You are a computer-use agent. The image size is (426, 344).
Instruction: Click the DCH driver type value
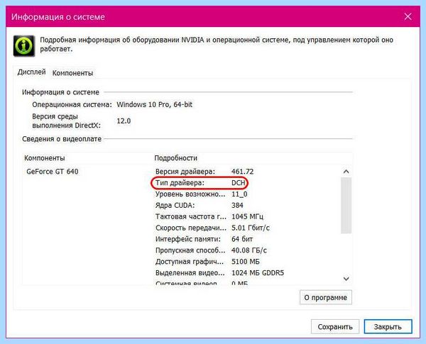[239, 183]
